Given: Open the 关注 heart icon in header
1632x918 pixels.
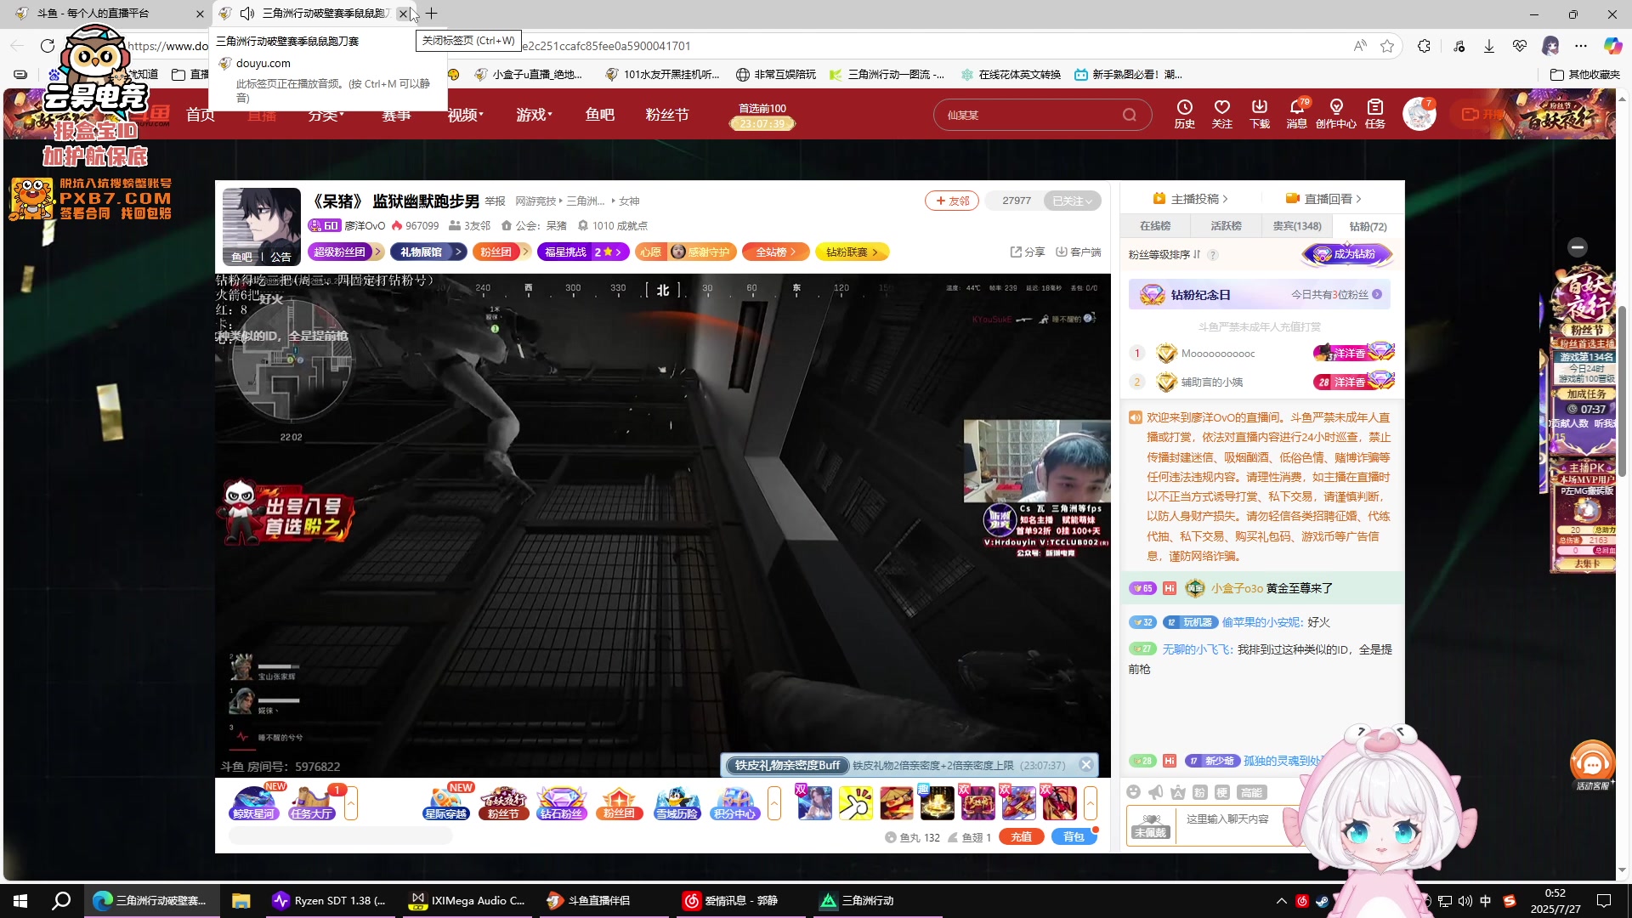Looking at the screenshot, I should pyautogui.click(x=1221, y=113).
